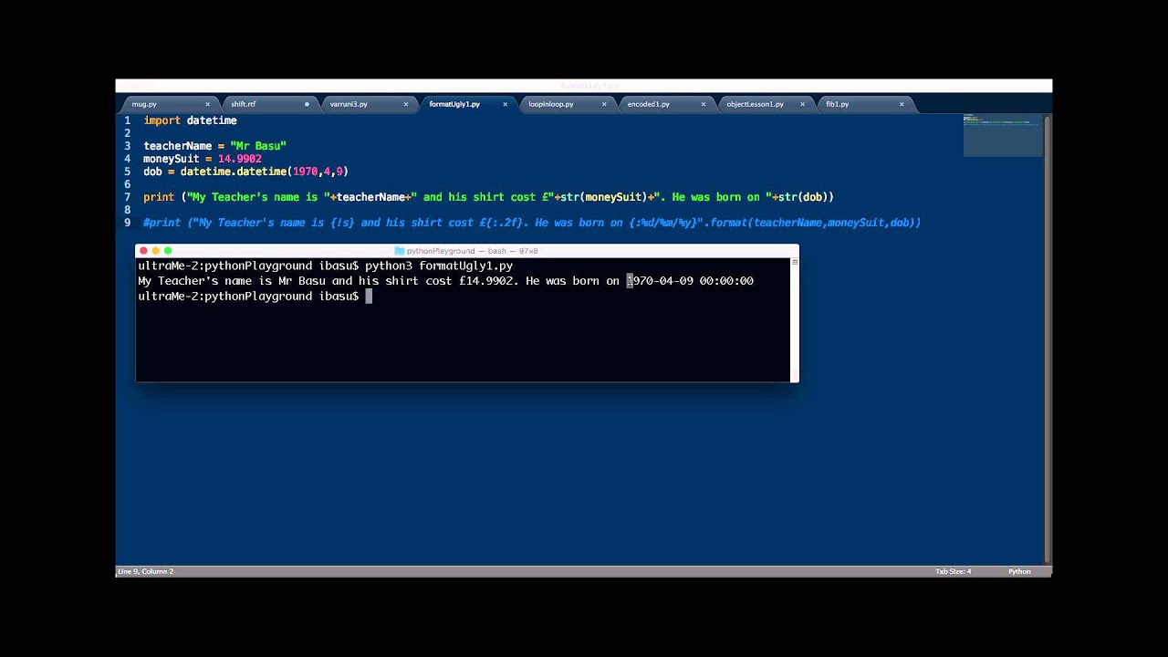Click the moneySuit variable on line 4
Screen dimensions: 1168x657
[172, 159]
